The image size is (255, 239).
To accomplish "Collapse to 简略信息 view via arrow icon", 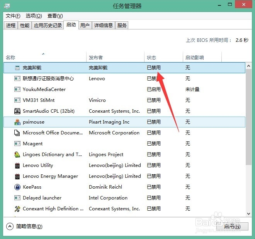I will coord(10,226).
